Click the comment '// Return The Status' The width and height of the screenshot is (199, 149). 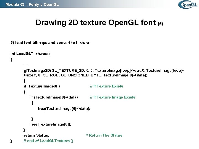coord(104,135)
